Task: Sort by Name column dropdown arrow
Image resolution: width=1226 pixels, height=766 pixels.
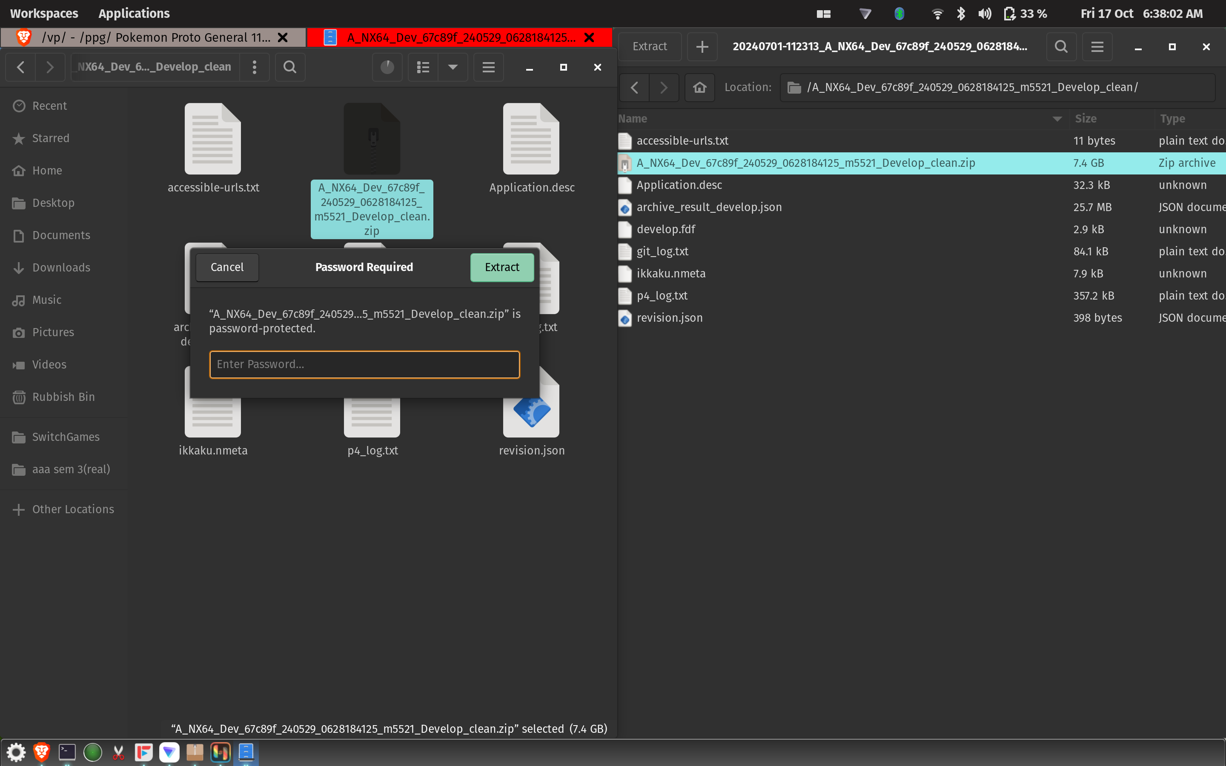Action: click(1057, 119)
